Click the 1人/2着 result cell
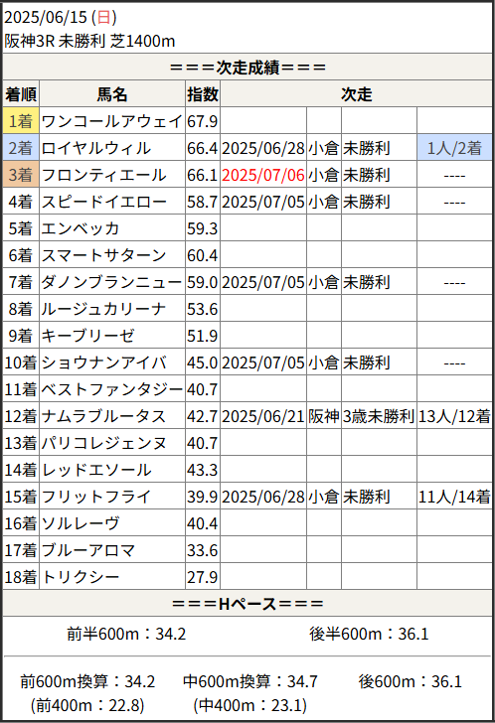This screenshot has width=495, height=723. tap(454, 148)
